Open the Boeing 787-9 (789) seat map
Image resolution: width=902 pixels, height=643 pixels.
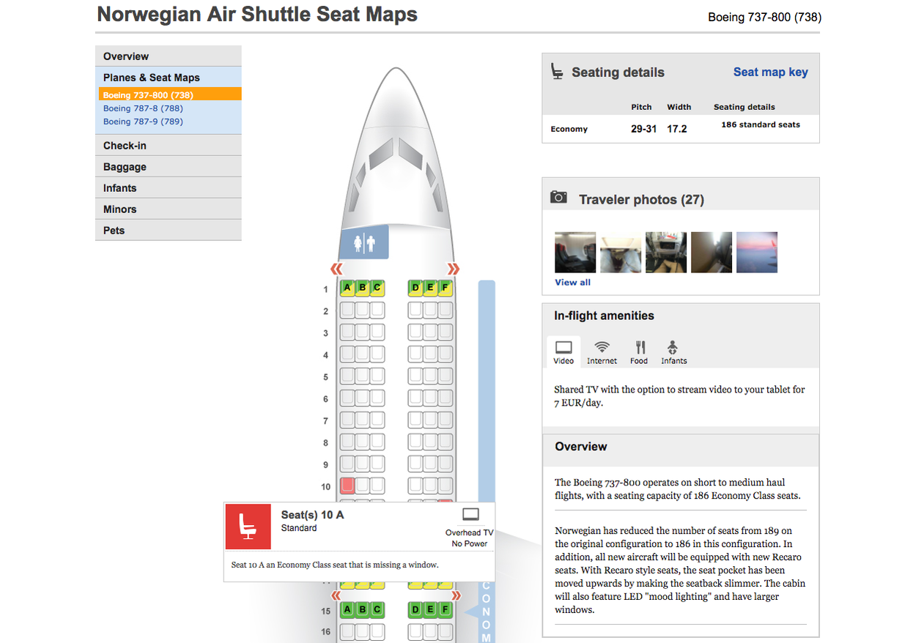(143, 122)
